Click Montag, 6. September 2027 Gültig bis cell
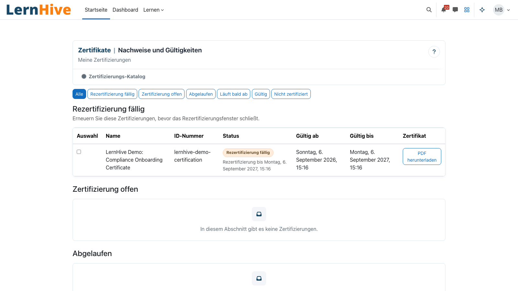Viewport: 518px width, 291px height. click(370, 160)
